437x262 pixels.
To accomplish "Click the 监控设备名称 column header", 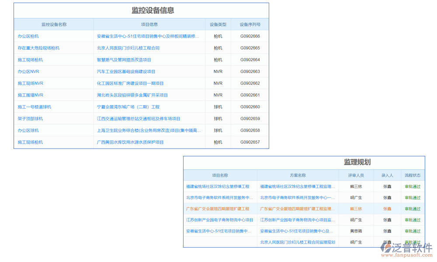I will tap(53, 24).
